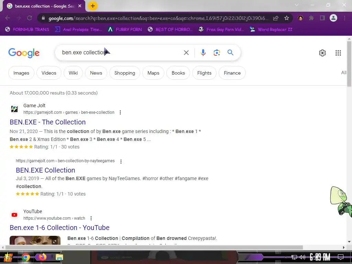Click the URL in the address bar
The image size is (352, 264).
click(158, 18)
